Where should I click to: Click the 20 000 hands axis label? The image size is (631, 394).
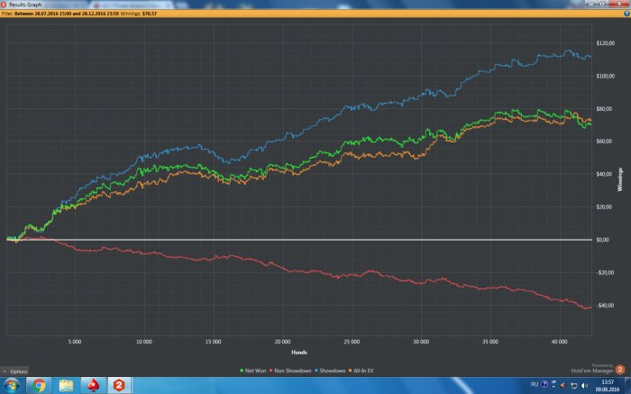point(282,342)
